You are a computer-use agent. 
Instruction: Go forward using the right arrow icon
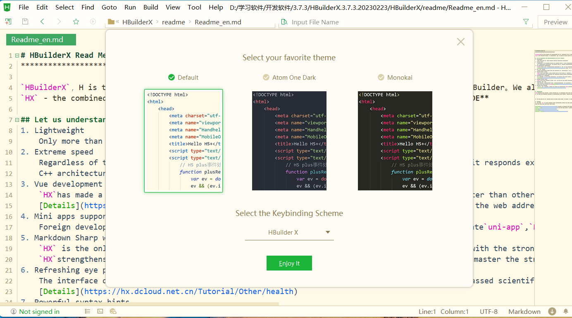pos(59,21)
